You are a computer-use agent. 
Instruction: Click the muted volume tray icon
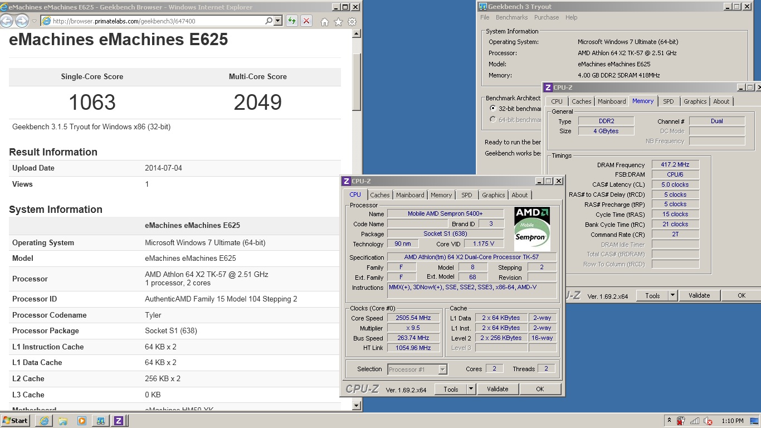[x=708, y=421]
